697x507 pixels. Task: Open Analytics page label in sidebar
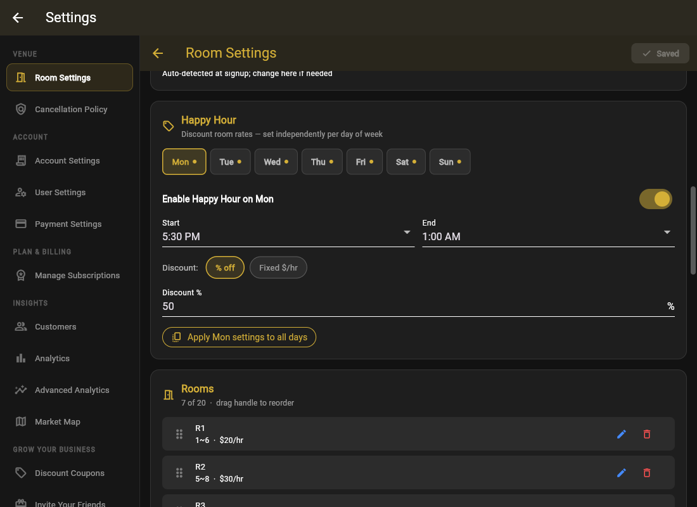click(x=53, y=359)
